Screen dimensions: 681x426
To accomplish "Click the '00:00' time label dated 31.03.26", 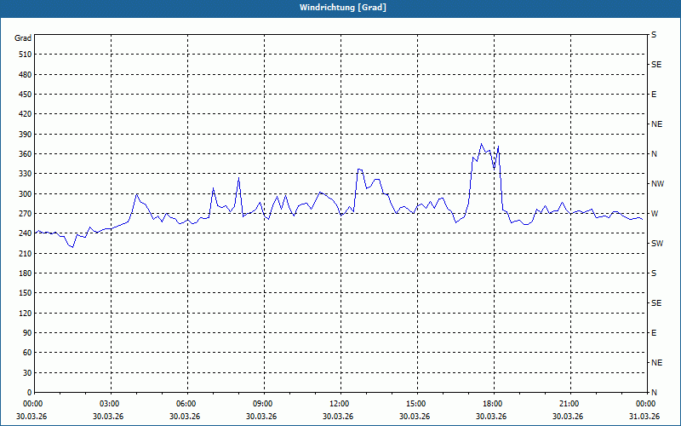I will (x=645, y=404).
